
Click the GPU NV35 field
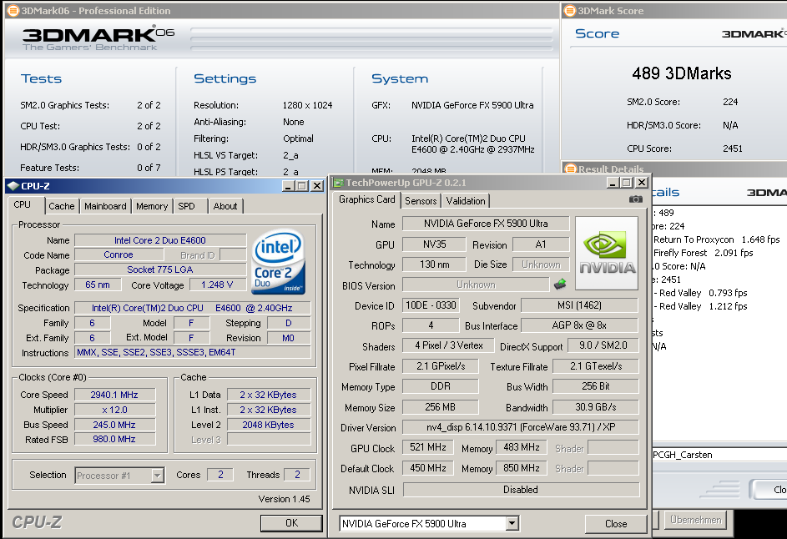435,244
